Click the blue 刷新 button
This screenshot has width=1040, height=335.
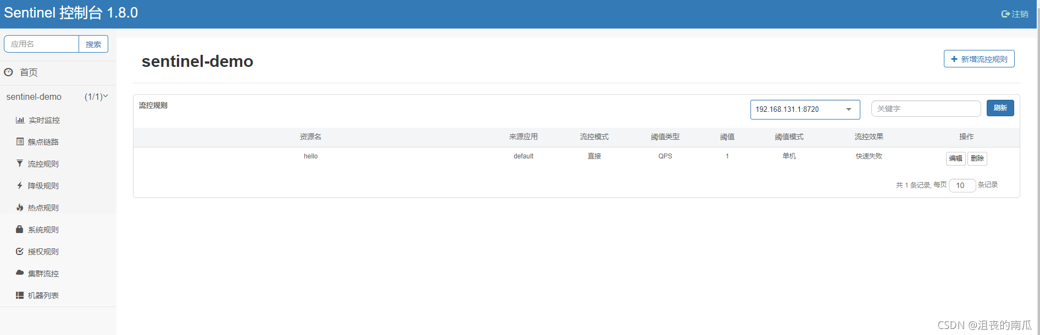(x=1000, y=108)
